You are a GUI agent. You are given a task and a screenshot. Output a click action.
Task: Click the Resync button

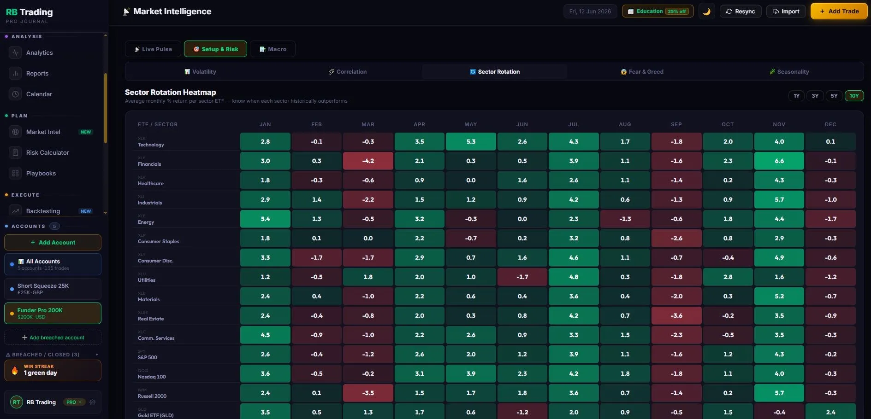pyautogui.click(x=741, y=11)
